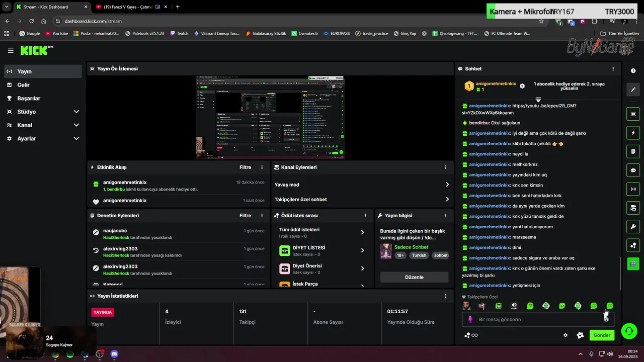Open three-dot menu of Ödül istek sırası

coord(366,216)
